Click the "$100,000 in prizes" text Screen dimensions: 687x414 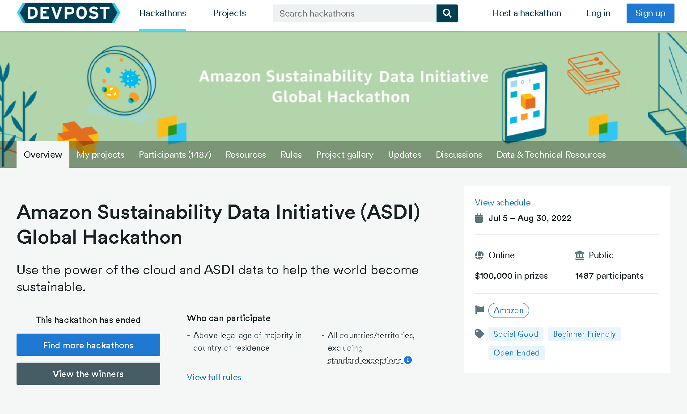click(511, 276)
